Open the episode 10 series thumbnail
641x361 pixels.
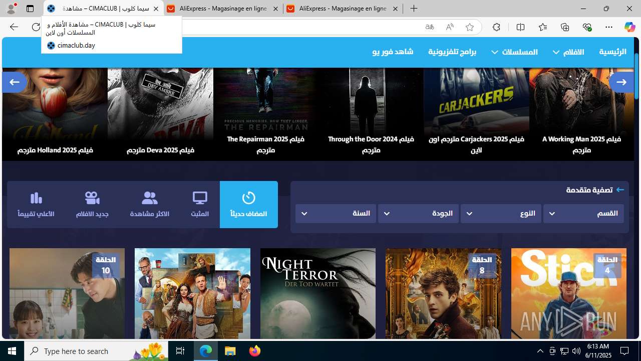pos(67,293)
